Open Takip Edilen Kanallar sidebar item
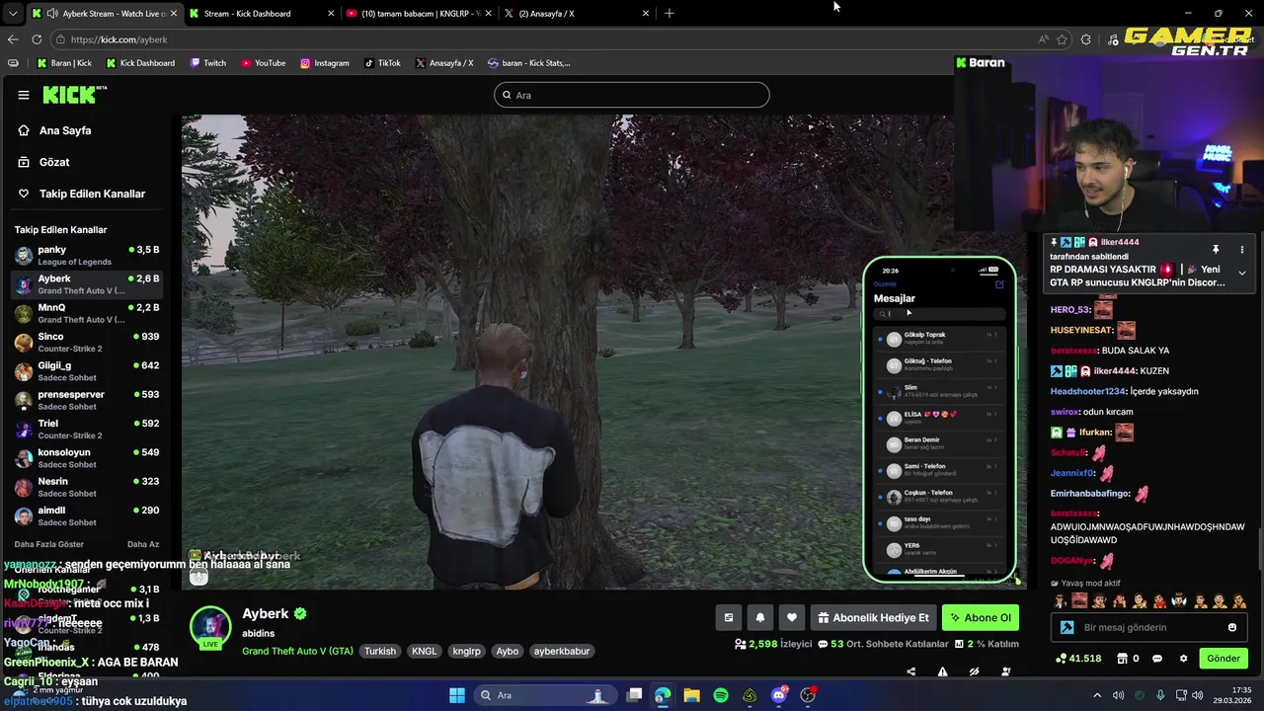The image size is (1264, 711). (x=92, y=194)
